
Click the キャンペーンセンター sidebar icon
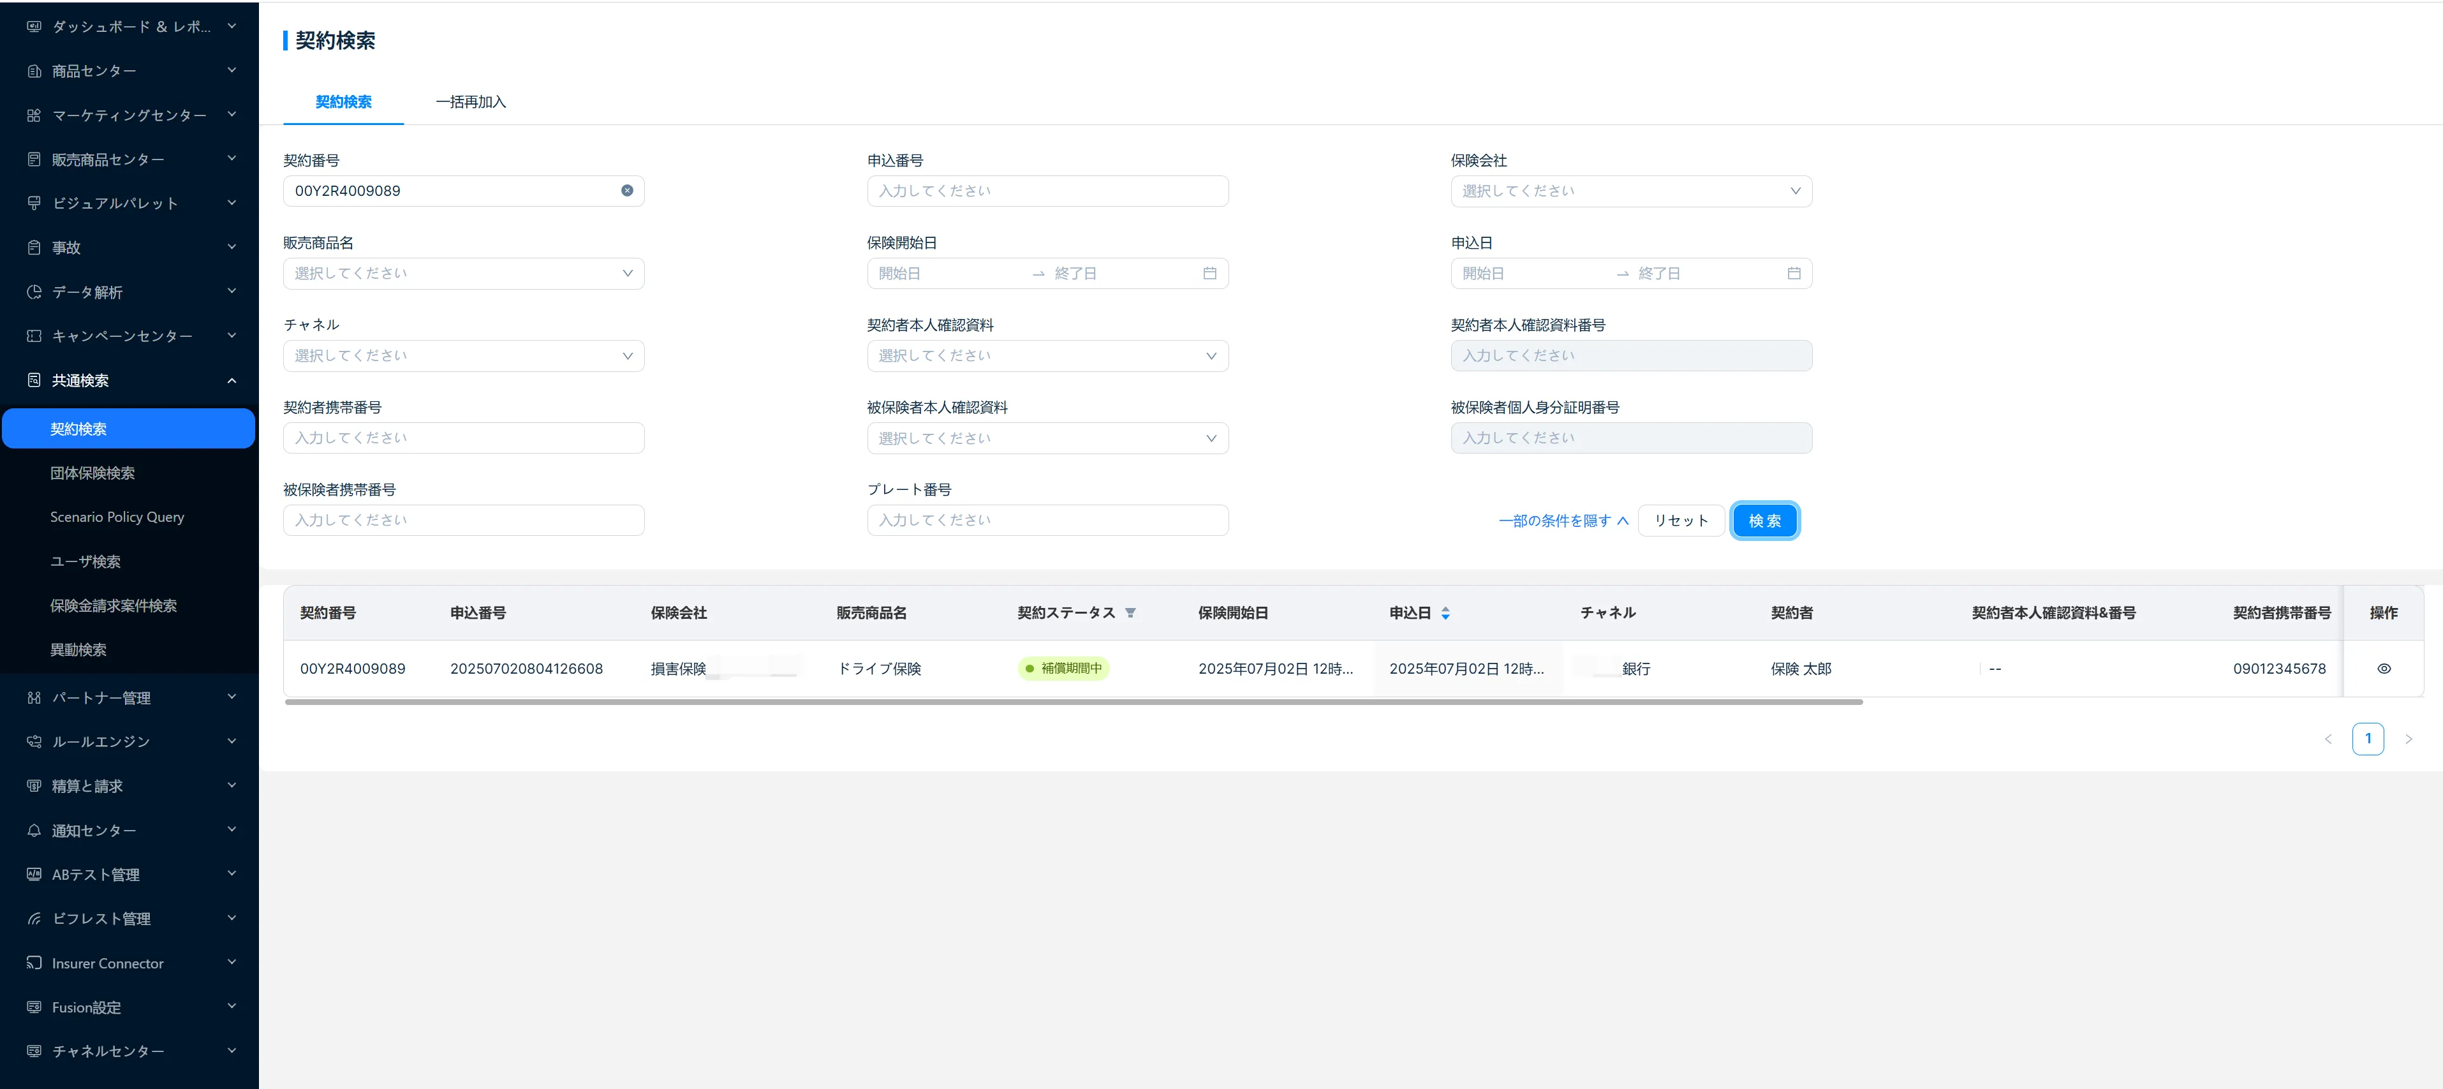pyautogui.click(x=34, y=336)
